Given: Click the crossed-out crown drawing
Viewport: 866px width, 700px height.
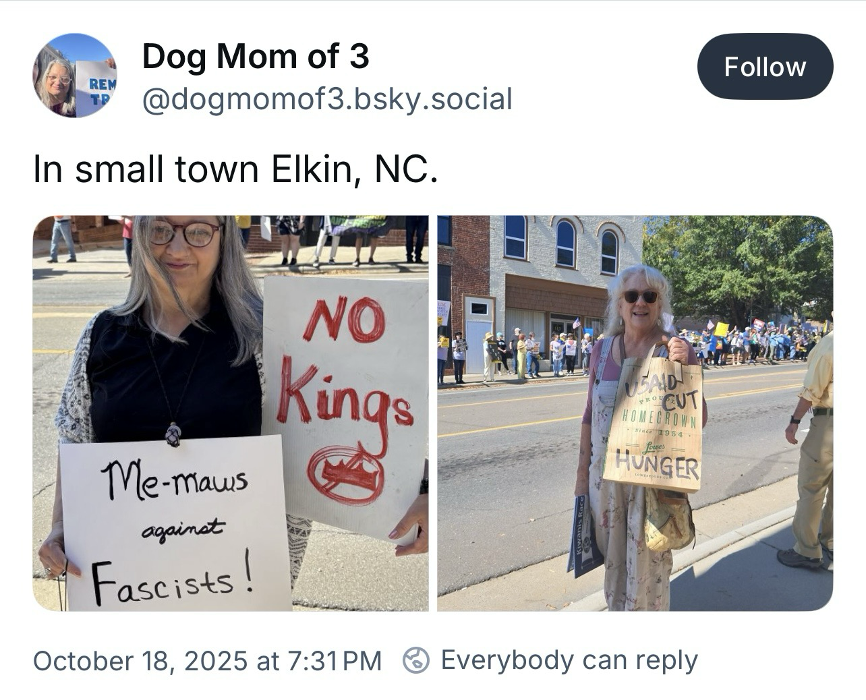Looking at the screenshot, I should point(346,475).
